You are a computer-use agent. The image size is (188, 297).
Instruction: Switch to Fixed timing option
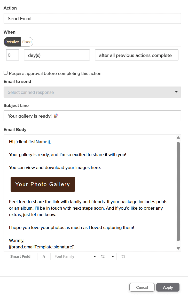tap(27, 42)
